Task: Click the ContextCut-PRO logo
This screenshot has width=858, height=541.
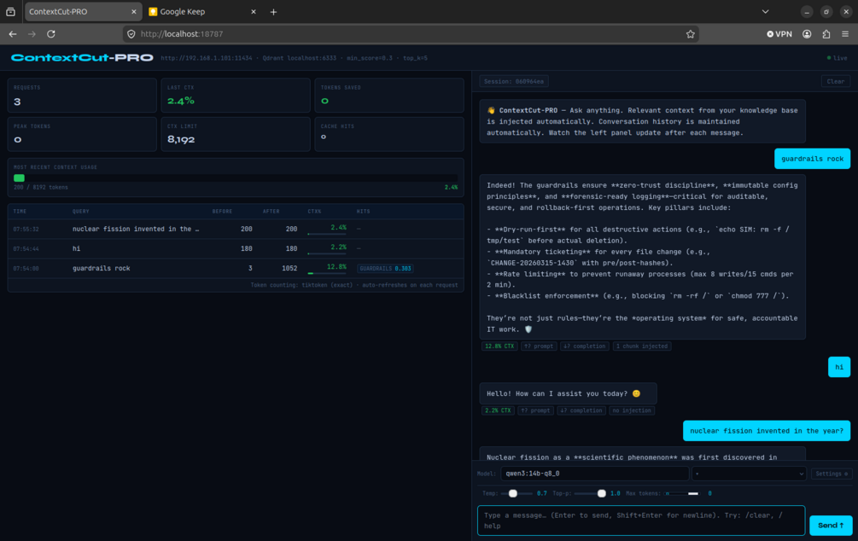Action: [82, 58]
